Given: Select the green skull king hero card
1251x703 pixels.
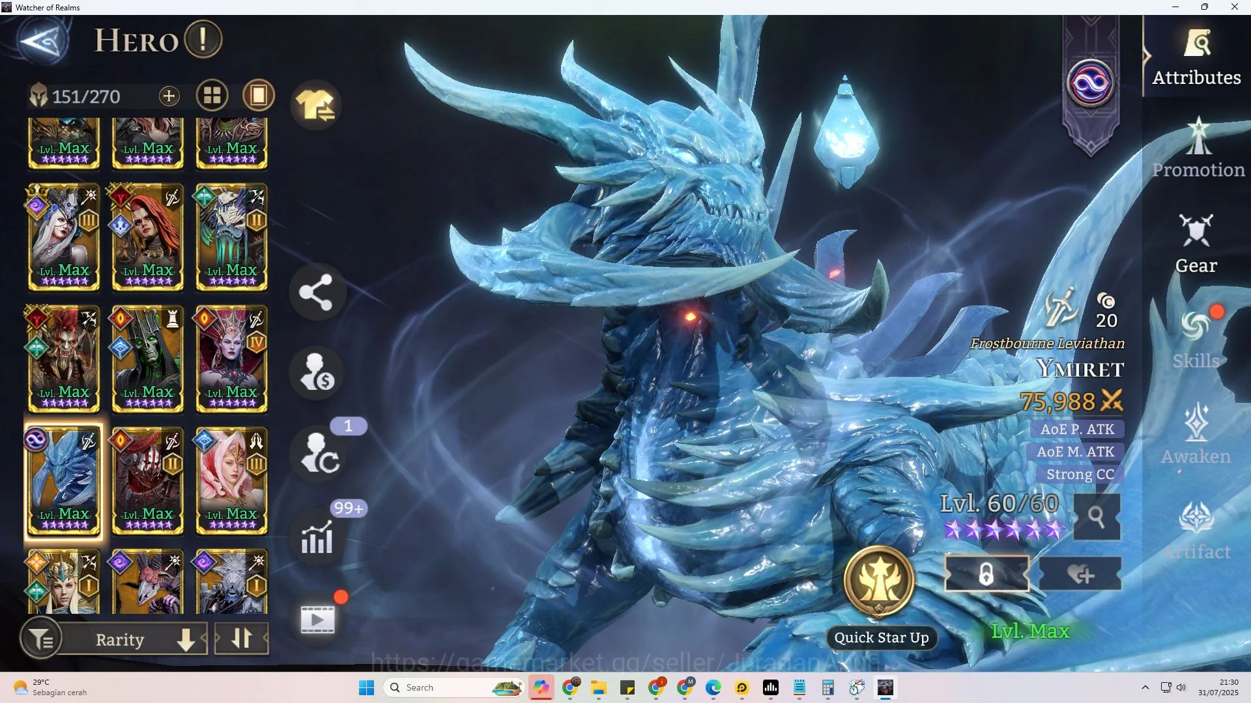Looking at the screenshot, I should [x=148, y=359].
